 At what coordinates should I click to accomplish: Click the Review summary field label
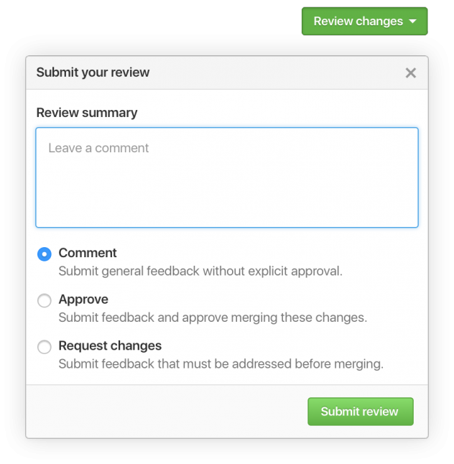pos(87,113)
